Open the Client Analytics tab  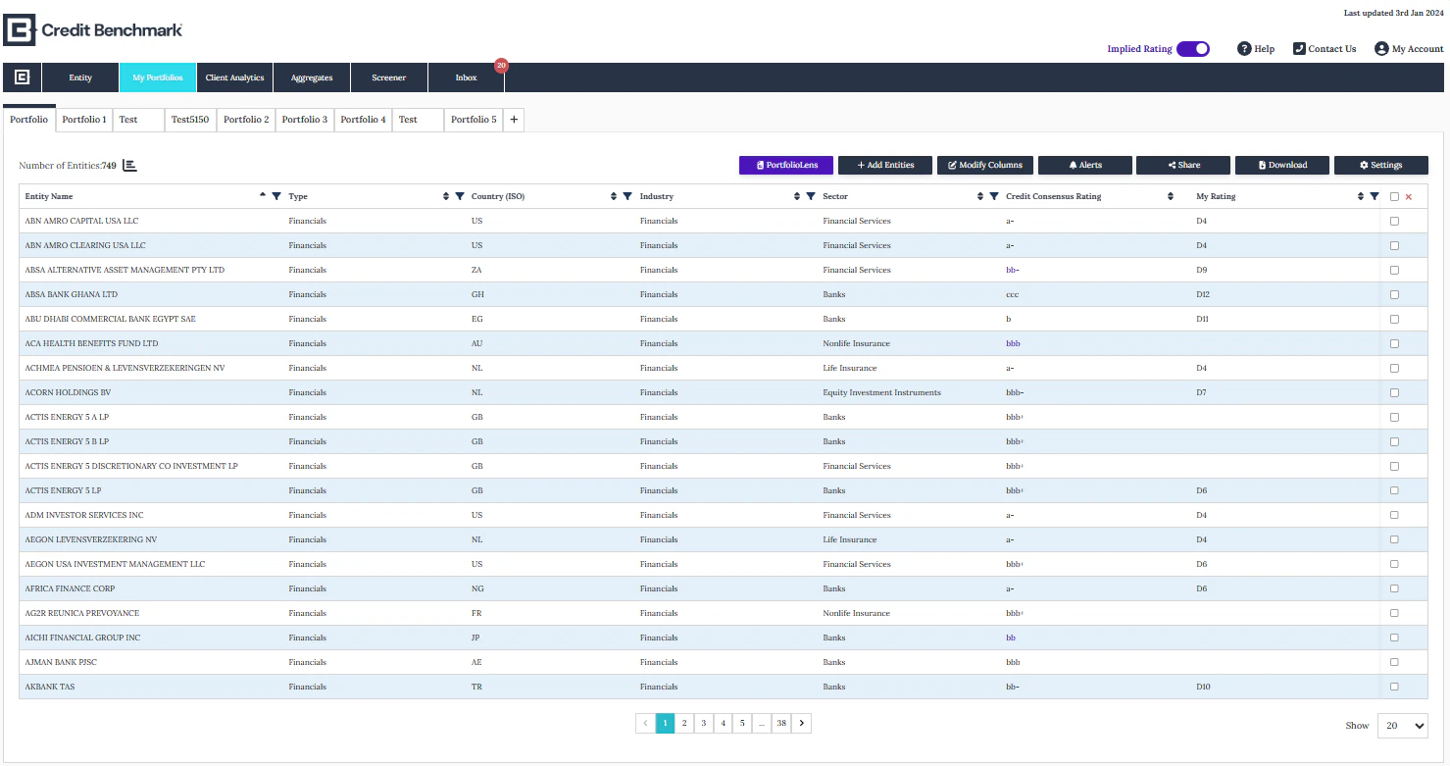(234, 77)
